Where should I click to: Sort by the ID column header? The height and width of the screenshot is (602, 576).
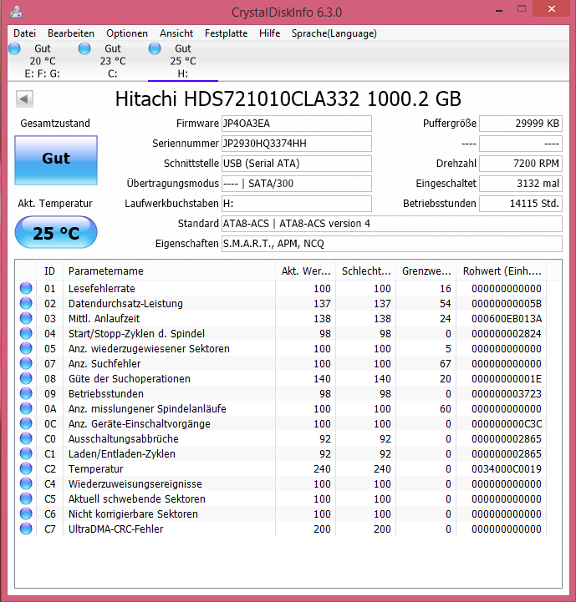(49, 271)
